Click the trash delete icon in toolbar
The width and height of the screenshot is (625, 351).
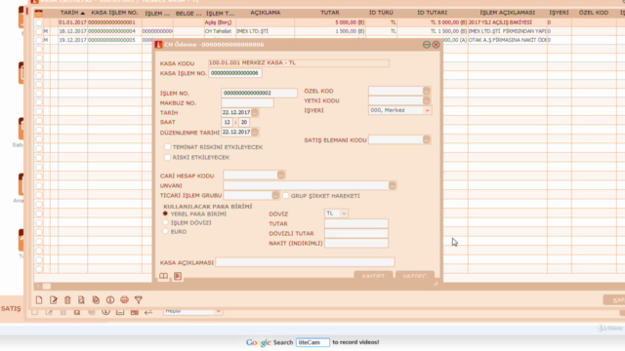click(x=67, y=300)
